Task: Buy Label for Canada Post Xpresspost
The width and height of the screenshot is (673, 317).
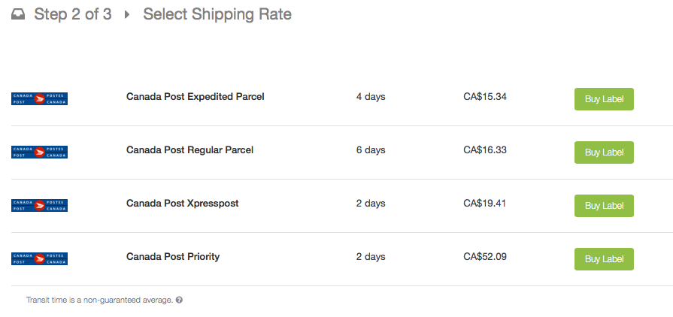Action: [604, 206]
